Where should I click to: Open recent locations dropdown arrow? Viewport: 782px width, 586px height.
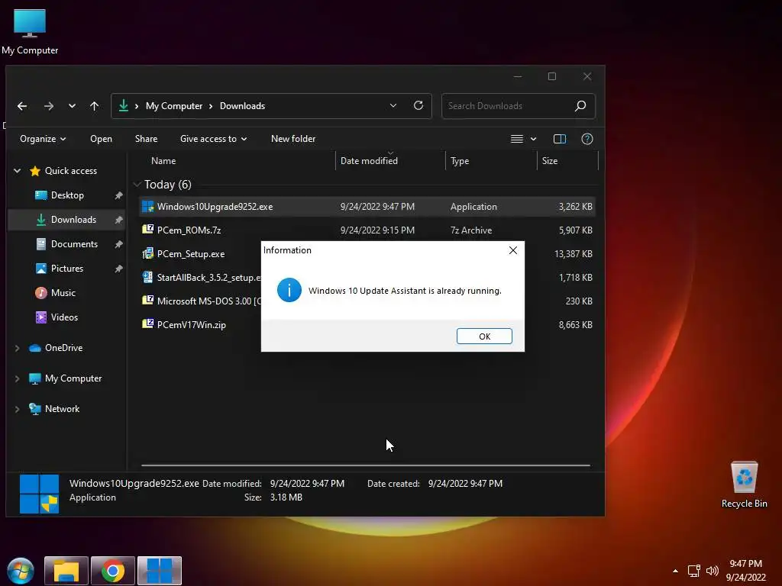(x=72, y=105)
